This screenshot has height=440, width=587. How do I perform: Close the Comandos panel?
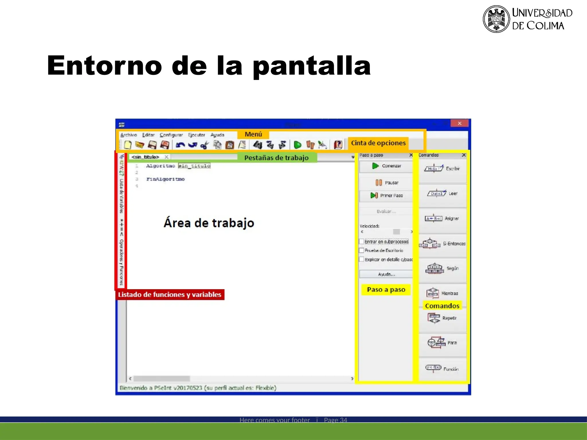(x=464, y=155)
